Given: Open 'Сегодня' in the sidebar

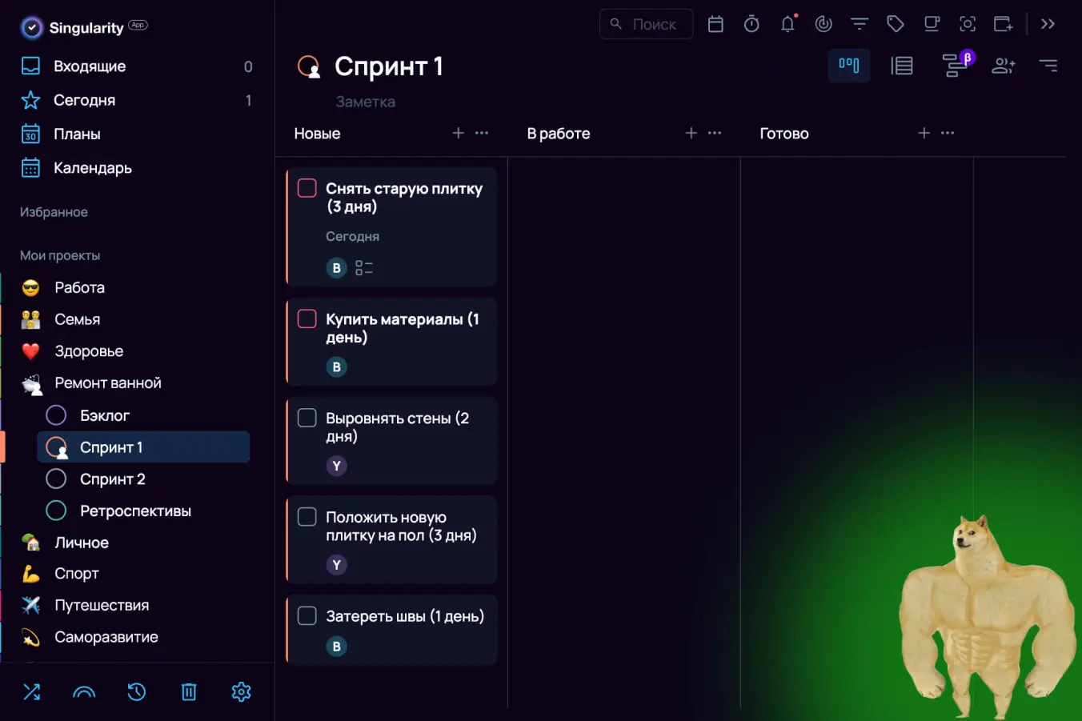Looking at the screenshot, I should (x=84, y=100).
